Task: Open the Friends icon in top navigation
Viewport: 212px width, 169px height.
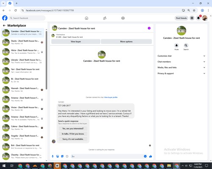Action: click(x=105, y=18)
